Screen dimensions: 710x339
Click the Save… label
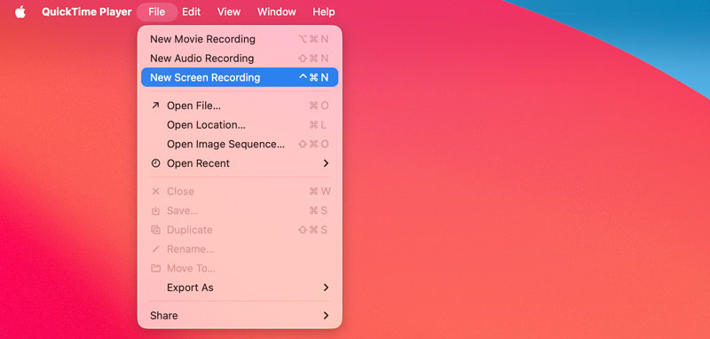(x=183, y=211)
